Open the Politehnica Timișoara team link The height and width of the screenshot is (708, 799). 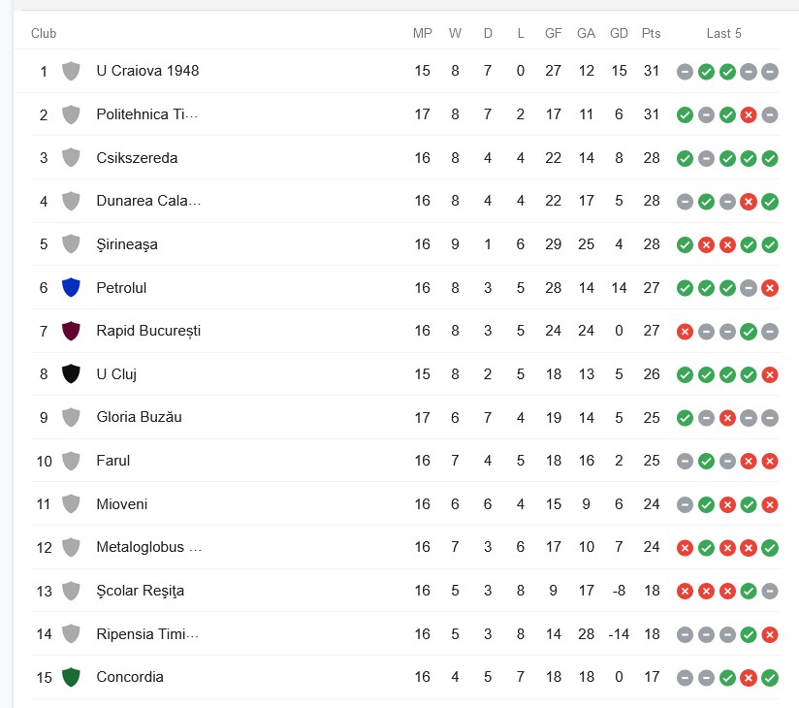pyautogui.click(x=146, y=114)
